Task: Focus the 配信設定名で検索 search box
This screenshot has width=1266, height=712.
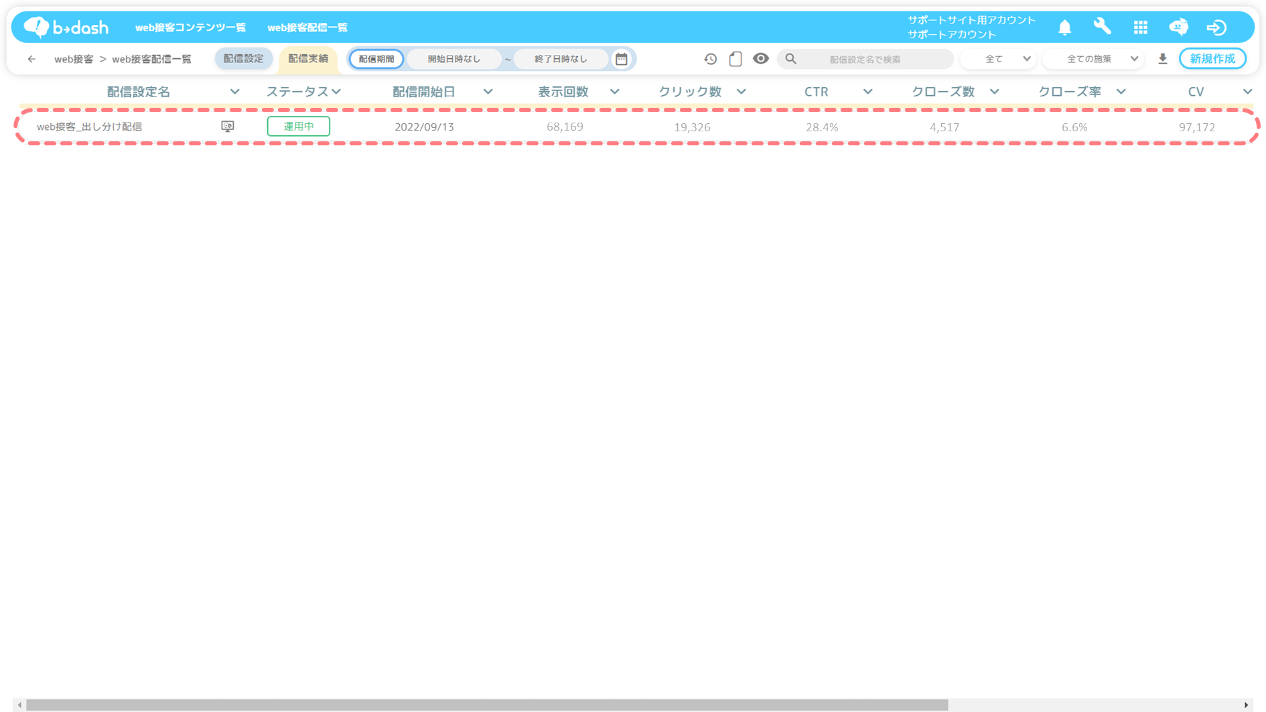Action: click(865, 59)
